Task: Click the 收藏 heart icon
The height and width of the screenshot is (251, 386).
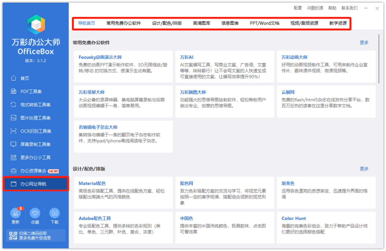Action: click(35, 213)
